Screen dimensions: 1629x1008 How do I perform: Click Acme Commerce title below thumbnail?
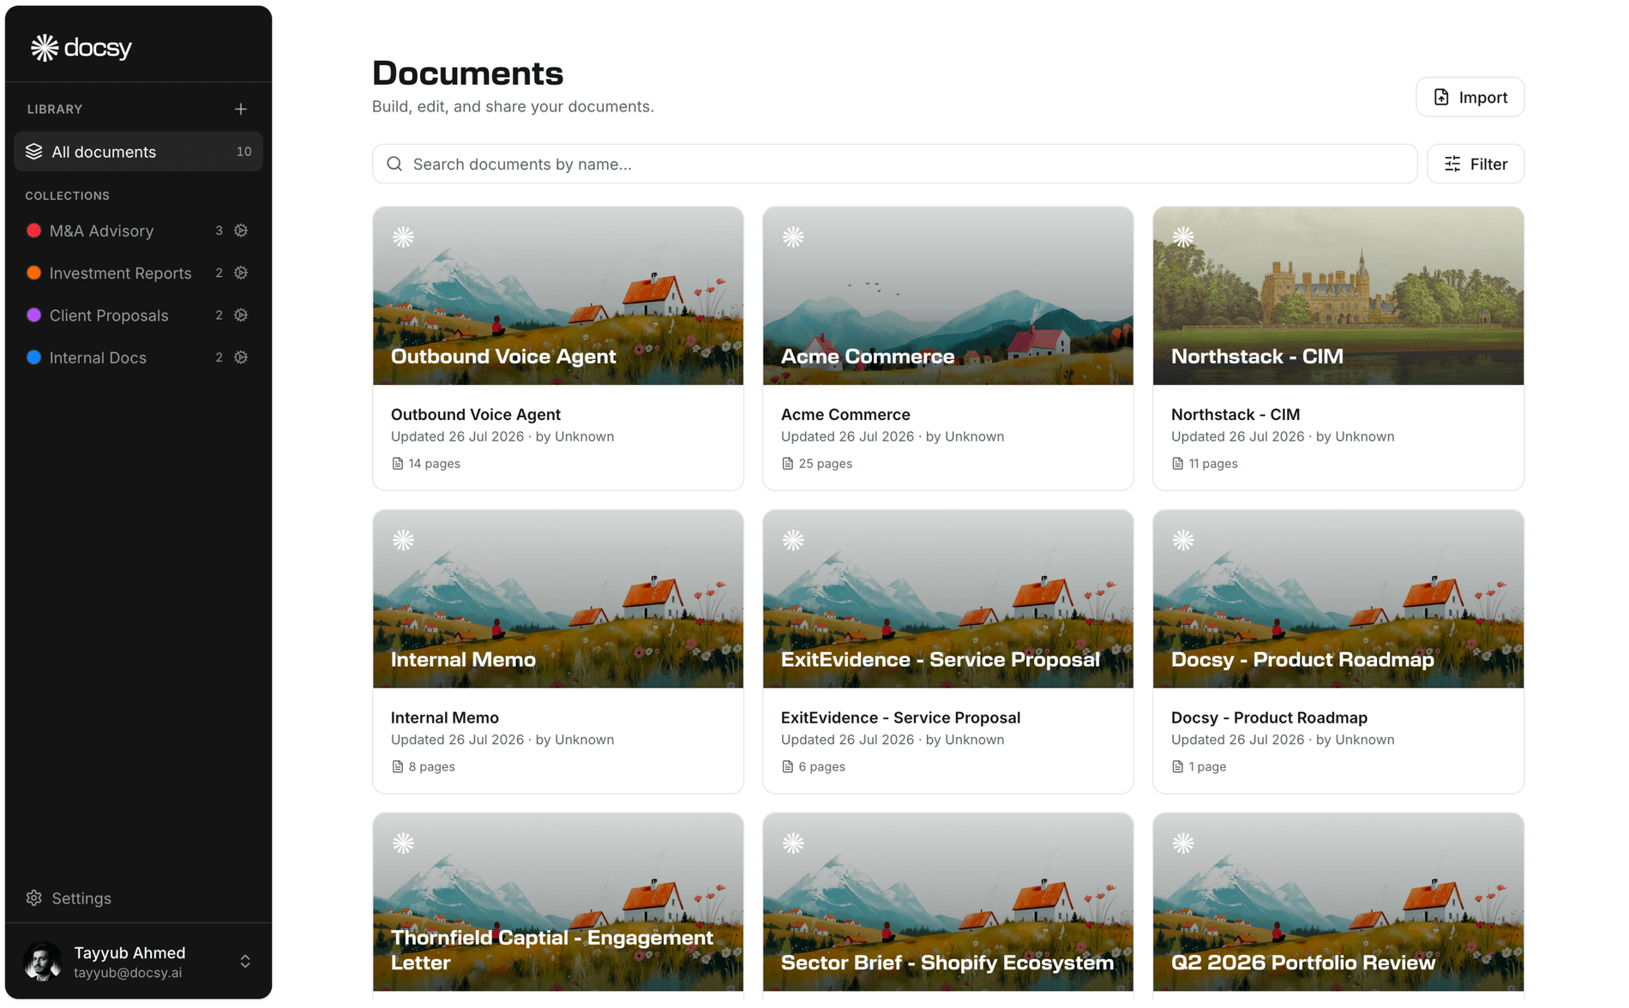[x=845, y=414]
